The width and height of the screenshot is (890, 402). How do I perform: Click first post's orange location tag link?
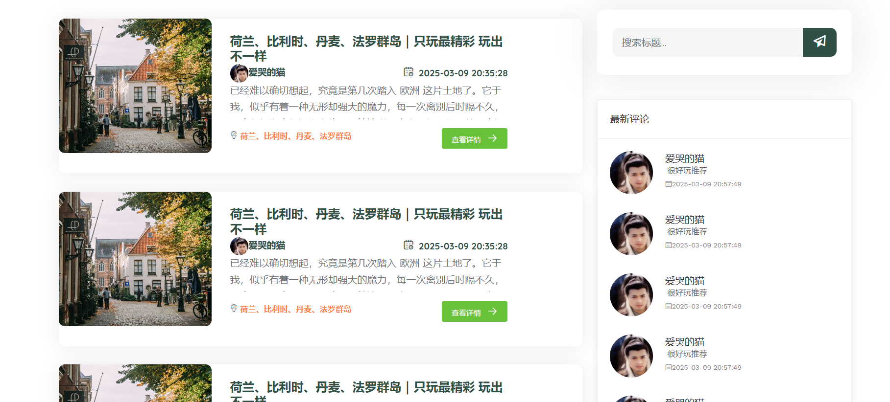point(295,136)
